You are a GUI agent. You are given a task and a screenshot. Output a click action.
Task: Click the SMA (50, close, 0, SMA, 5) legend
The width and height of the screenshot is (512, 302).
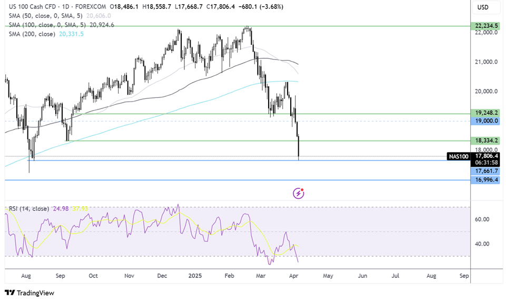pos(46,16)
